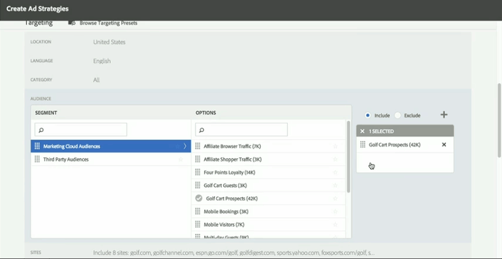Remove Golf Cart Prospects from selected list

[x=444, y=145]
